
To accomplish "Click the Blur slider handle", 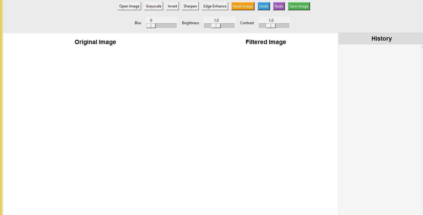I will point(151,26).
